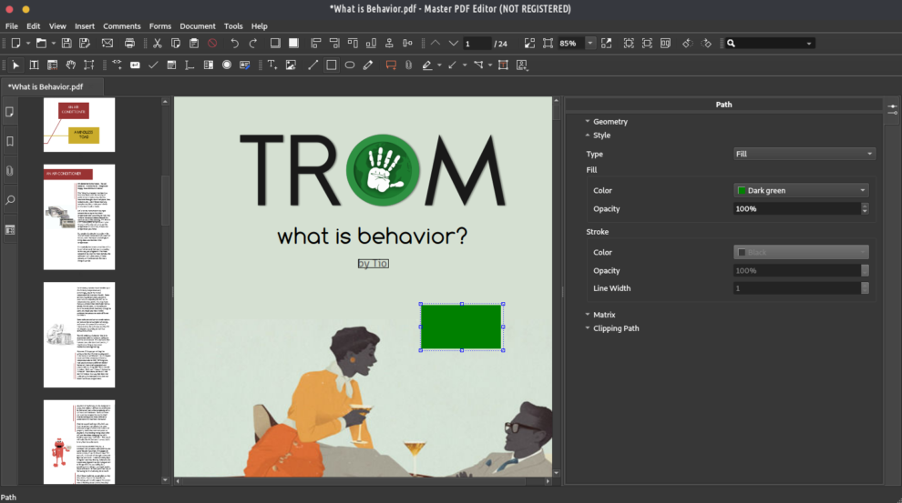This screenshot has width=902, height=503.
Task: Select the Ellipse drawing tool
Action: coord(349,65)
